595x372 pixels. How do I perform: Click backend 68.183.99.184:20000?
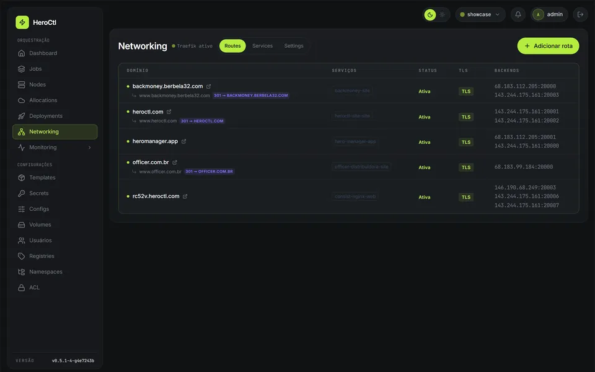click(x=523, y=167)
